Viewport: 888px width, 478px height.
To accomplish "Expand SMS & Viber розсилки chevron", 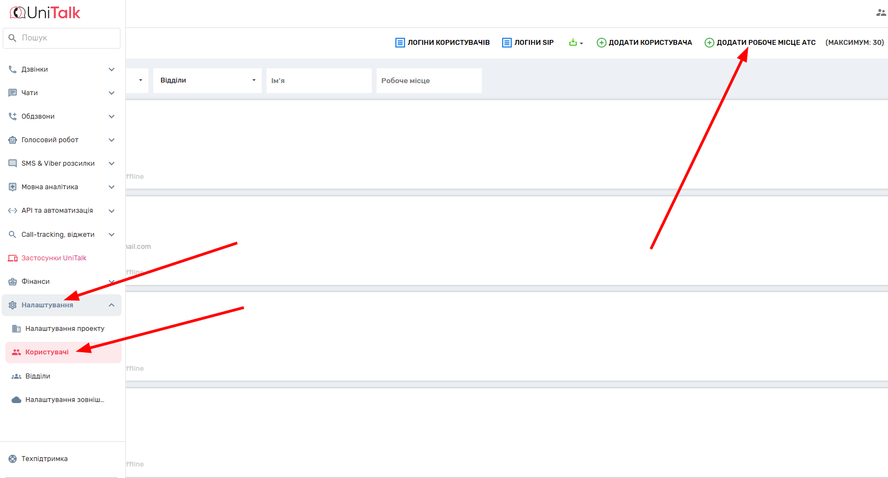I will tap(112, 164).
